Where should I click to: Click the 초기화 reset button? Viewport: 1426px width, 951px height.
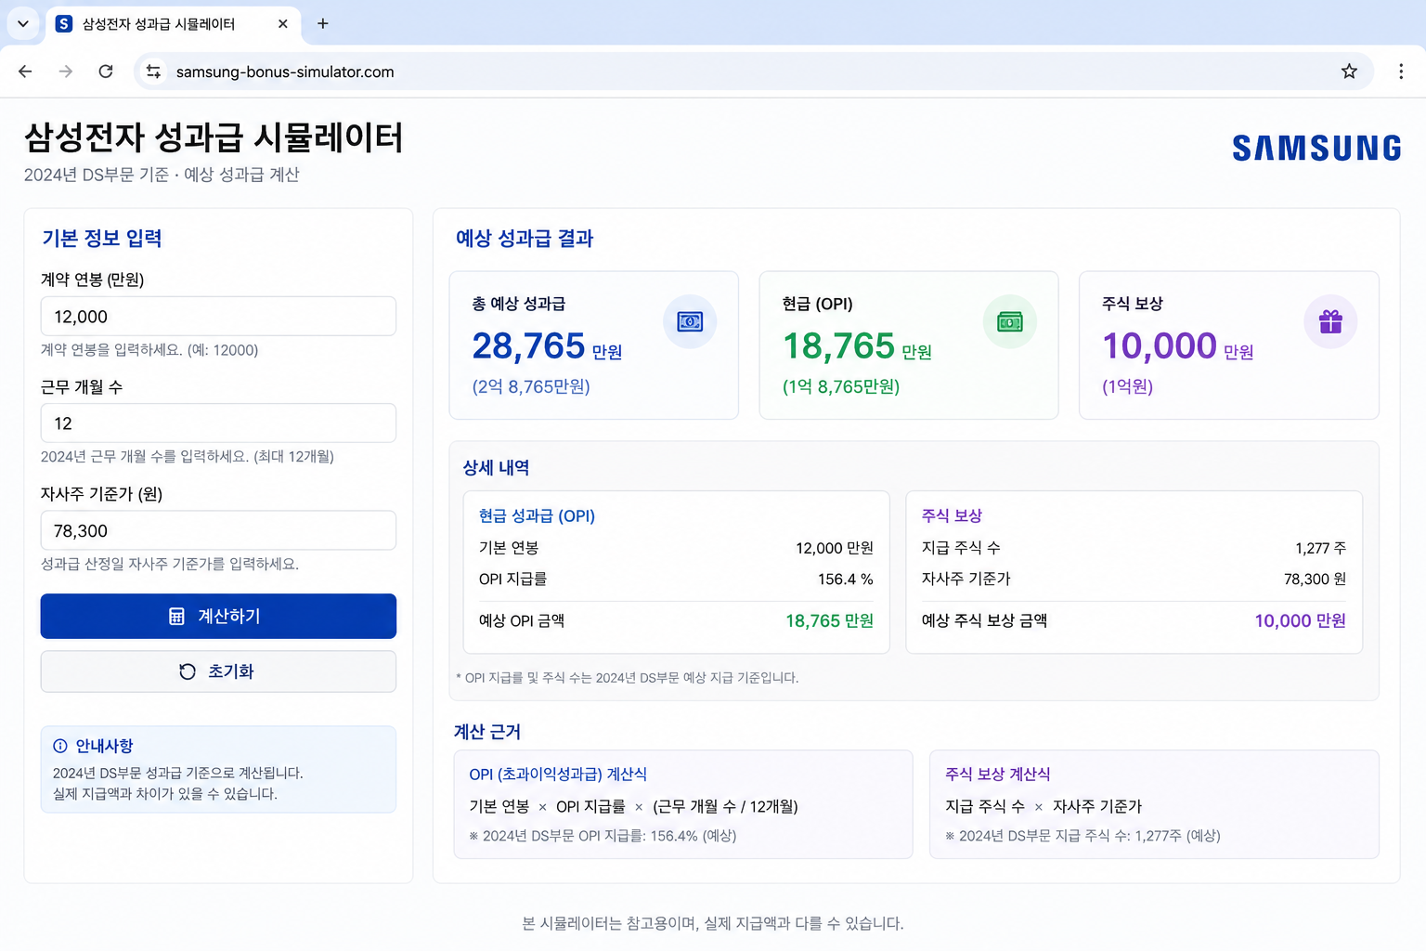click(218, 671)
